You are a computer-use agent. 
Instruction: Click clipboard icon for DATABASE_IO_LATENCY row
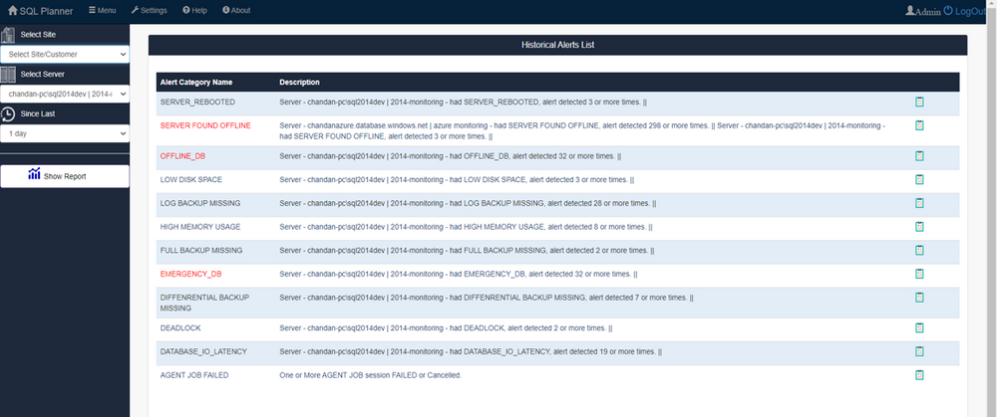(x=919, y=351)
